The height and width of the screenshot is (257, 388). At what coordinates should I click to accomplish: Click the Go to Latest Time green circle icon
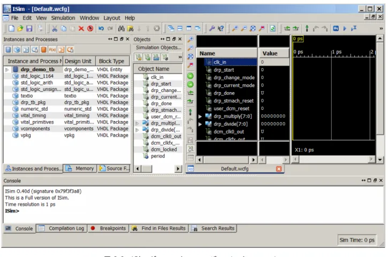click(191, 85)
